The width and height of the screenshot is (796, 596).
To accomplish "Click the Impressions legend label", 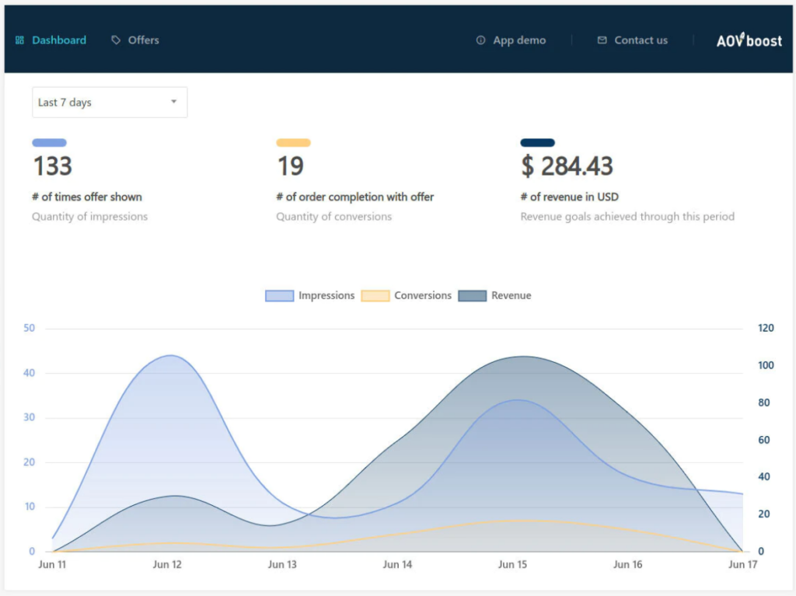I will [x=326, y=295].
